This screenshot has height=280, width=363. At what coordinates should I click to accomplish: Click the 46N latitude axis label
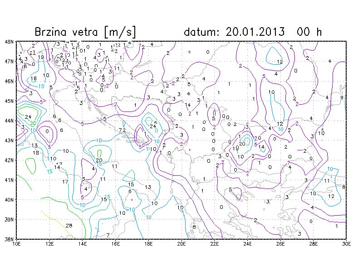click(9, 81)
